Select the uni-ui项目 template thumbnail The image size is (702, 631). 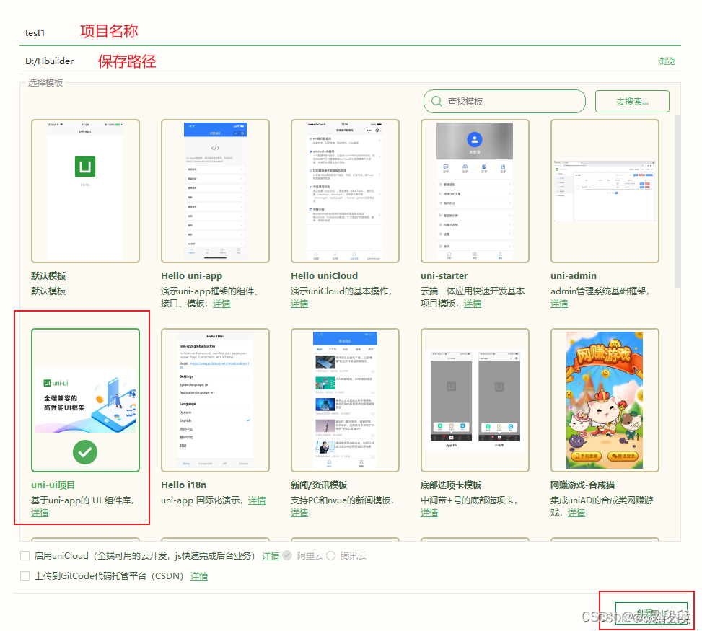click(85, 400)
